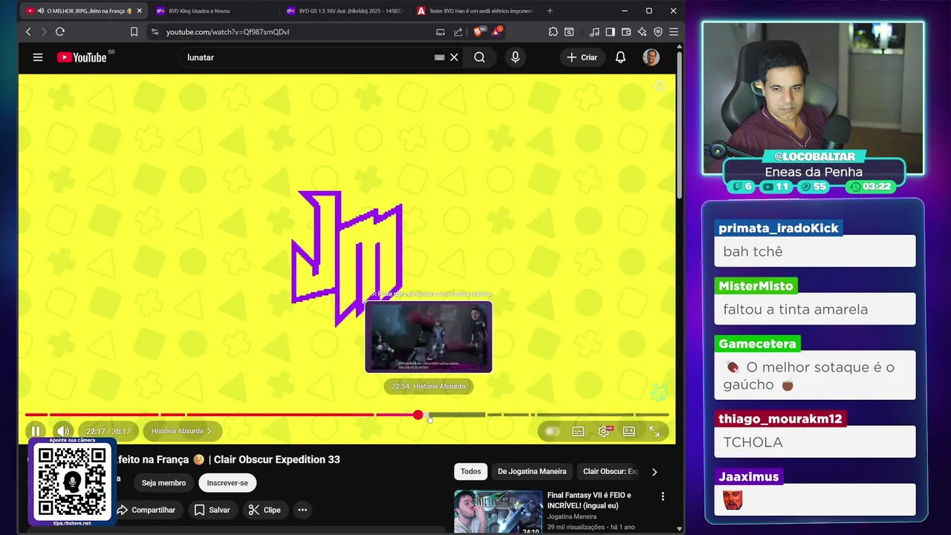The width and height of the screenshot is (951, 535).
Task: Switch to 'BYD GS 1.5 16V Aut.' tab
Action: [345, 10]
